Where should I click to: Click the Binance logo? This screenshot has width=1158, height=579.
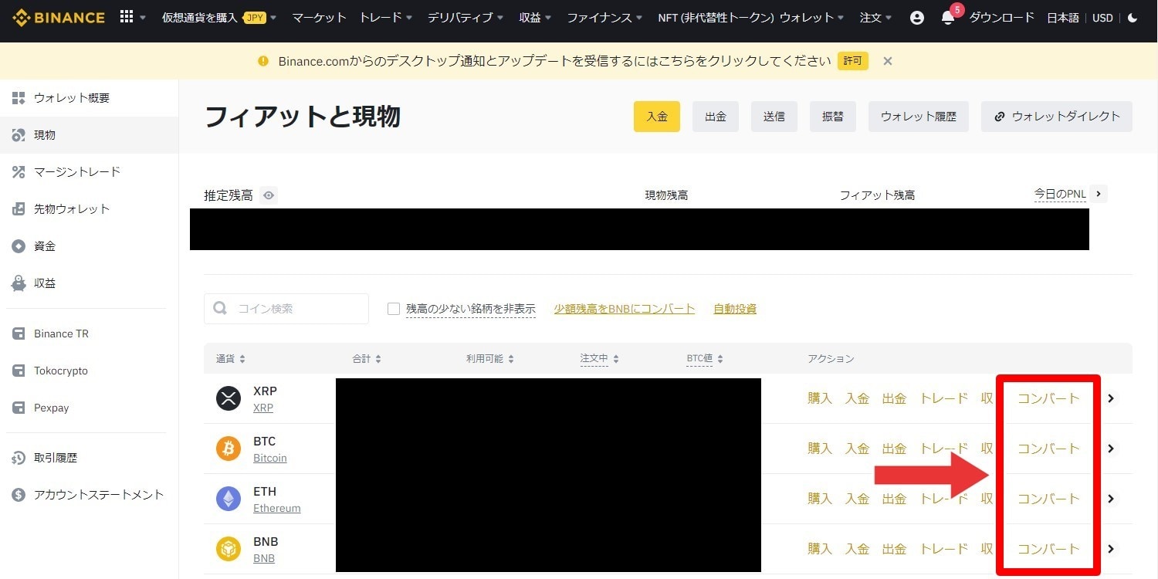tap(58, 17)
